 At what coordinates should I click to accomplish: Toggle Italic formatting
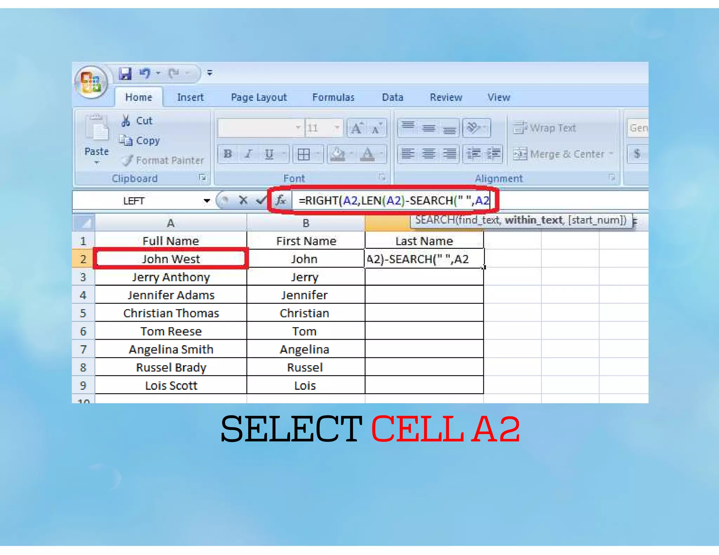[249, 154]
